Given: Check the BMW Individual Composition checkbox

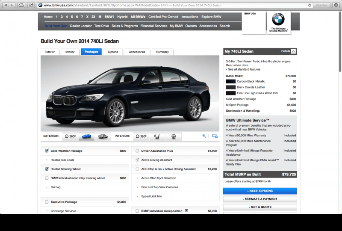Looking at the screenshot, I should pyautogui.click(x=137, y=211).
